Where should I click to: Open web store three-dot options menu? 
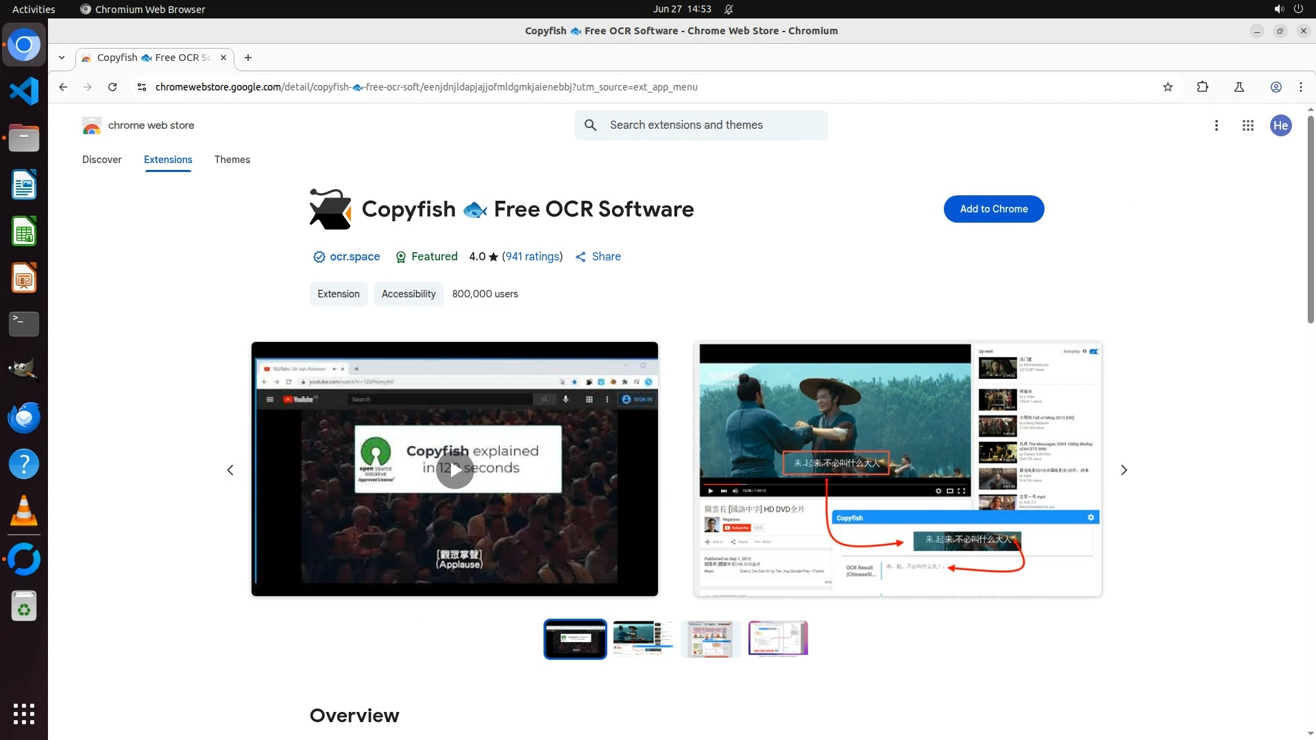tap(1216, 125)
